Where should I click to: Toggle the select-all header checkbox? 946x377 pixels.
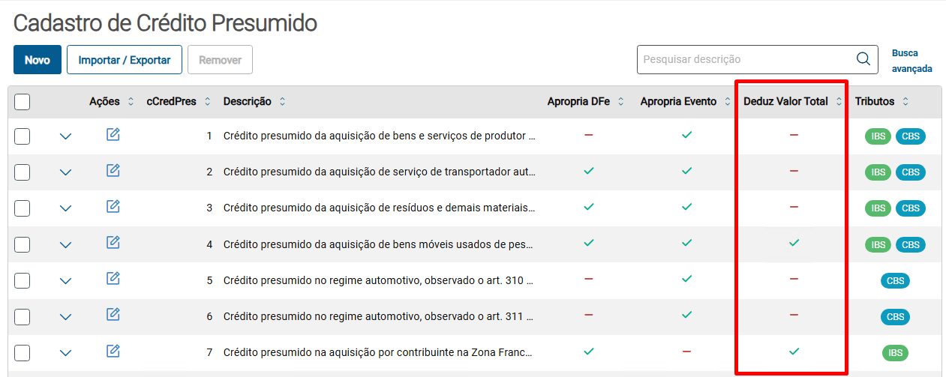coord(23,102)
